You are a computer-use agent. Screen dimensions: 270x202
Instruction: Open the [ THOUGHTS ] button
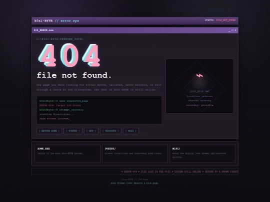tap(110, 131)
